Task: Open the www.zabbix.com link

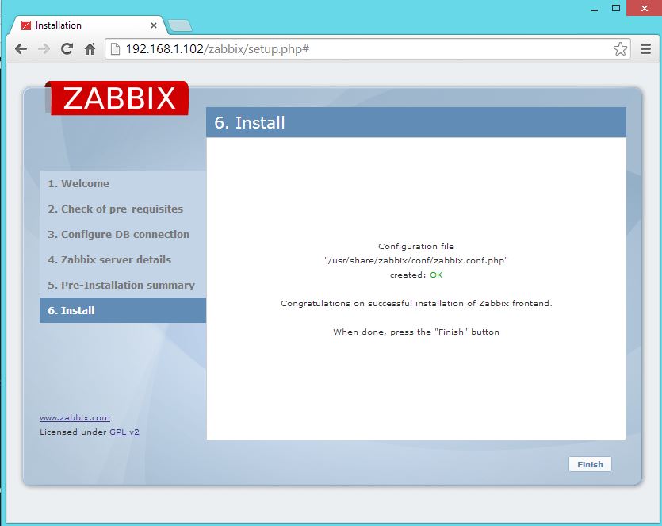Action: tap(75, 417)
